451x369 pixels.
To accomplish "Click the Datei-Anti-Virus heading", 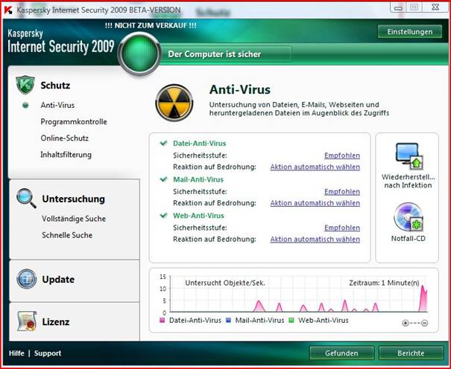I will coord(199,143).
